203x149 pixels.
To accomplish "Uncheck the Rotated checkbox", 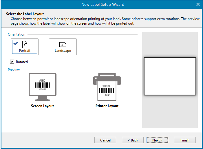I will pos(12,62).
